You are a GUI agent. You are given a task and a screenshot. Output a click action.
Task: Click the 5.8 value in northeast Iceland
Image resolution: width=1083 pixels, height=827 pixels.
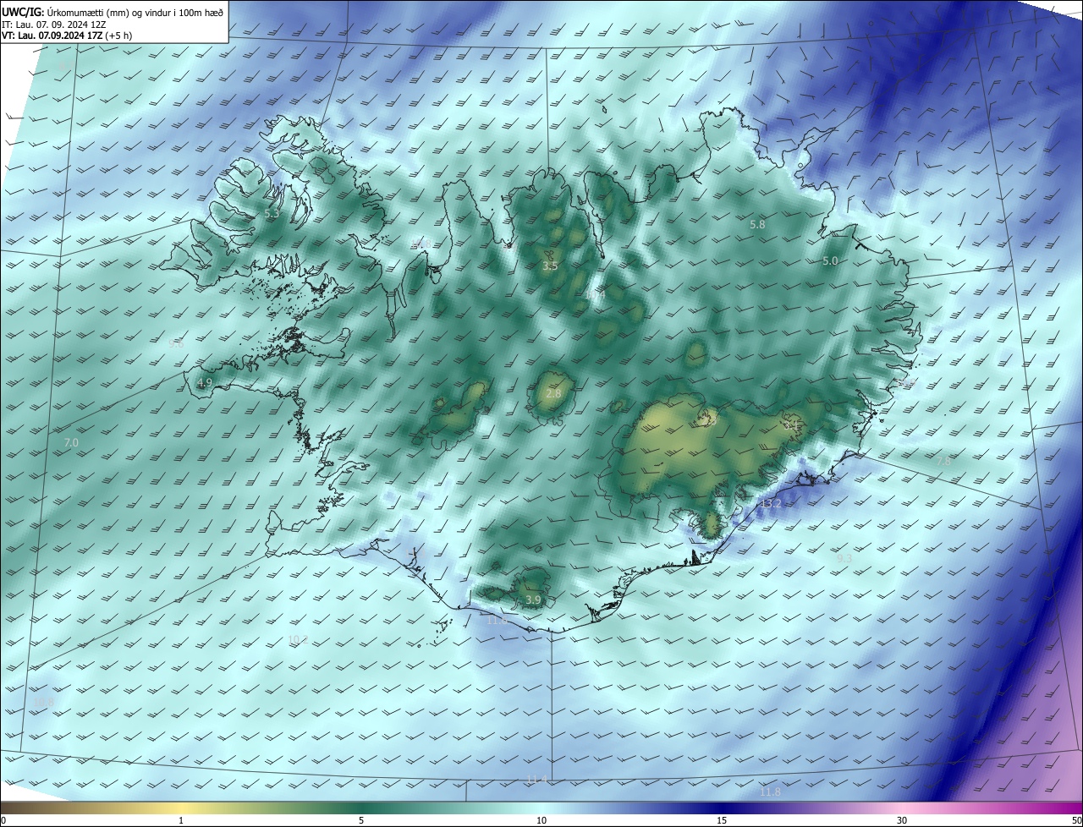757,225
